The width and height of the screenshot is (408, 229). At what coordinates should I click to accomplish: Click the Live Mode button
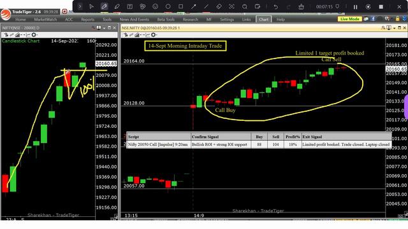click(350, 19)
